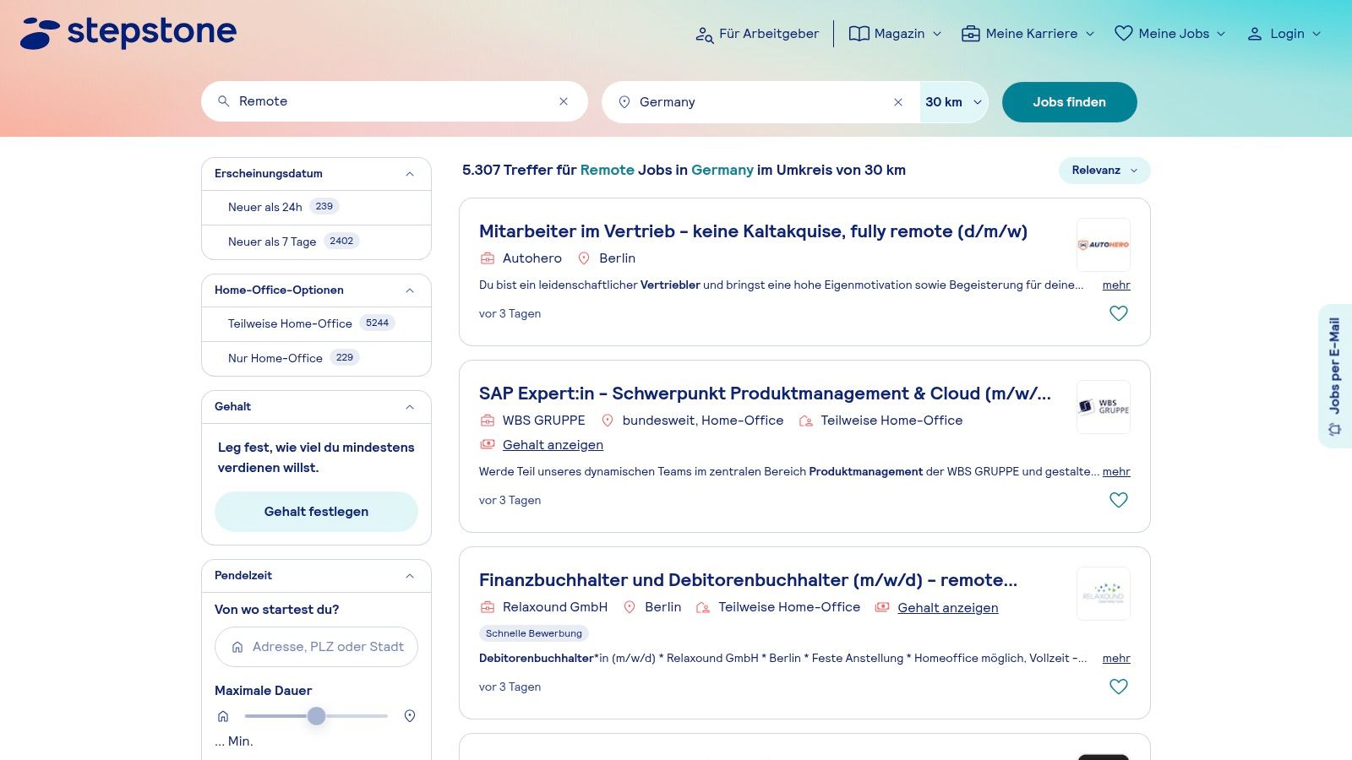Image resolution: width=1352 pixels, height=760 pixels.
Task: Open the Meine Karriere menu
Action: pos(1028,34)
